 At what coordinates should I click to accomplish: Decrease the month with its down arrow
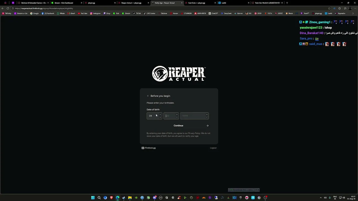[160, 117]
